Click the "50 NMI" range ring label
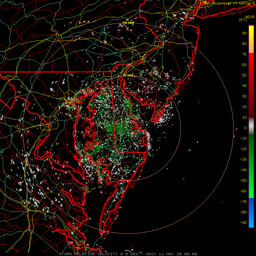The width and height of the screenshot is (256, 256). click(128, 75)
